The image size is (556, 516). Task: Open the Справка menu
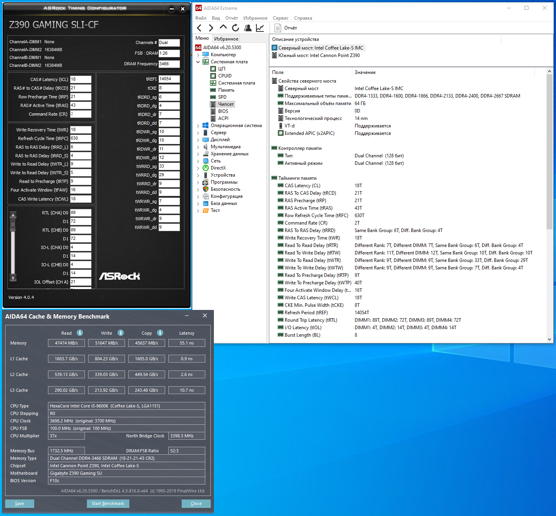point(303,18)
